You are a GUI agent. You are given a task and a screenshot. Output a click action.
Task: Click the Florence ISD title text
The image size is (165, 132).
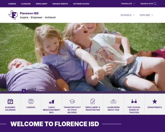[29, 13]
